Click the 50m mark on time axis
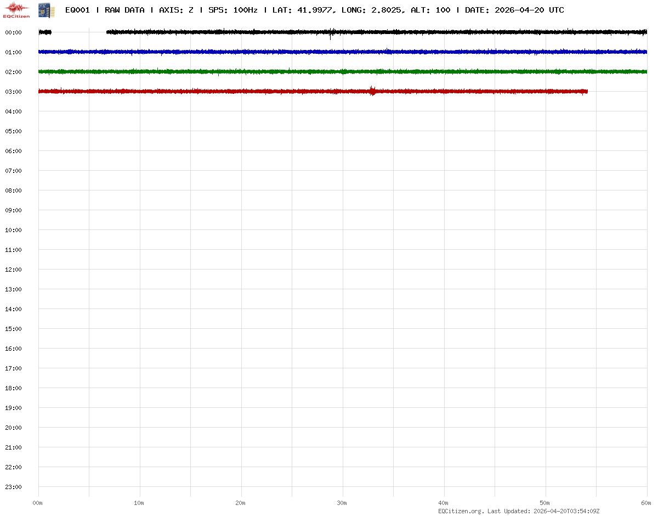The width and height of the screenshot is (658, 516). 545,503
